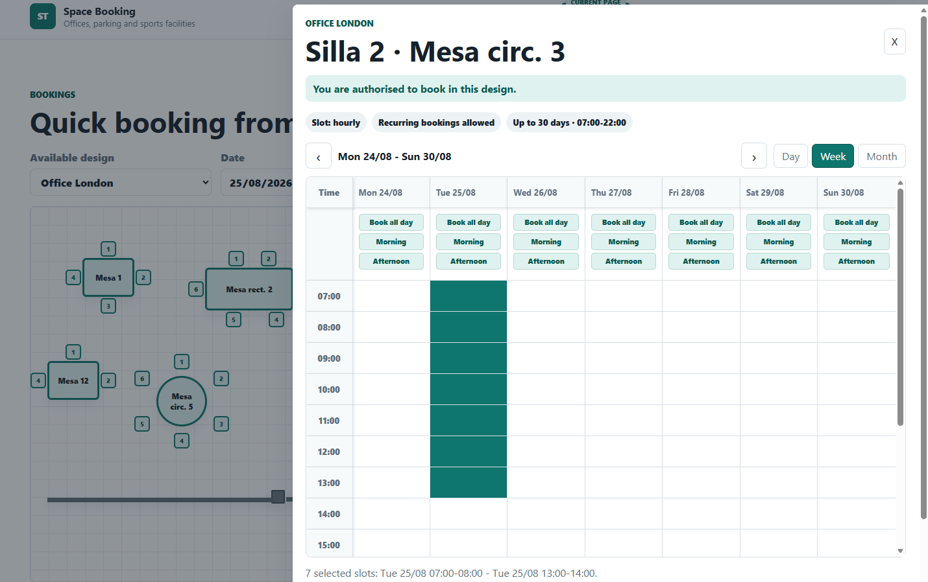The height and width of the screenshot is (582, 928).
Task: Select seat 1 above Mesa 12
Action: 73,352
